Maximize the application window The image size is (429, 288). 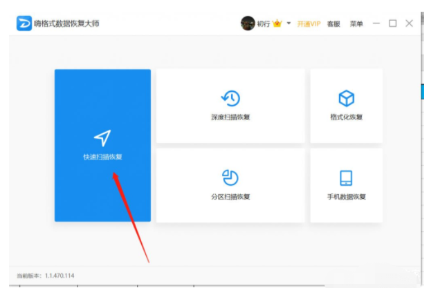[x=393, y=23]
